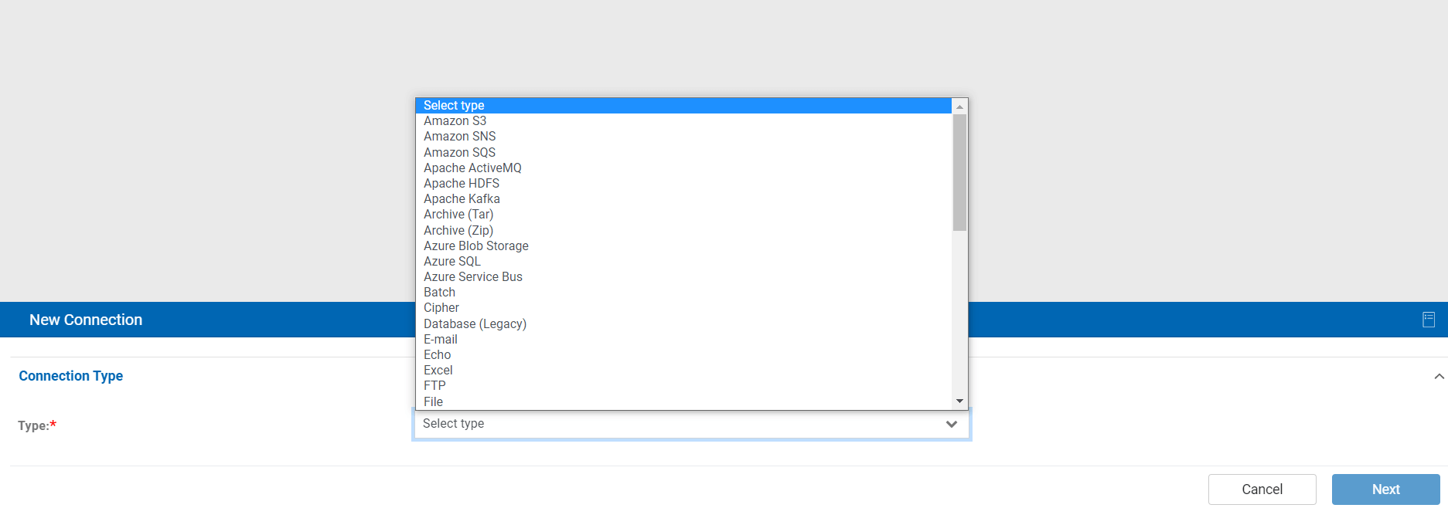The width and height of the screenshot is (1448, 508).
Task: Choose the highlighted 'Select type' option
Action: pyautogui.click(x=683, y=106)
